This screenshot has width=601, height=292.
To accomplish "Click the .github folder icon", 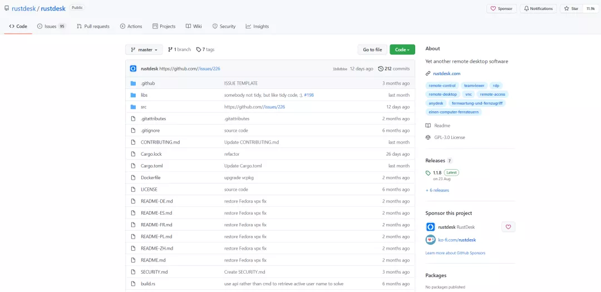I will point(133,83).
